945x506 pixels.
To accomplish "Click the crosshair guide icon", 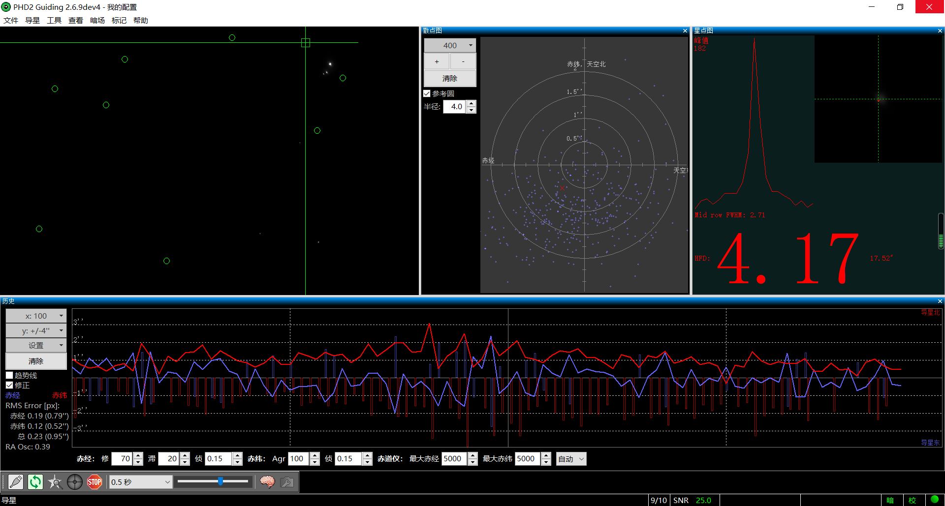I will pyautogui.click(x=75, y=482).
